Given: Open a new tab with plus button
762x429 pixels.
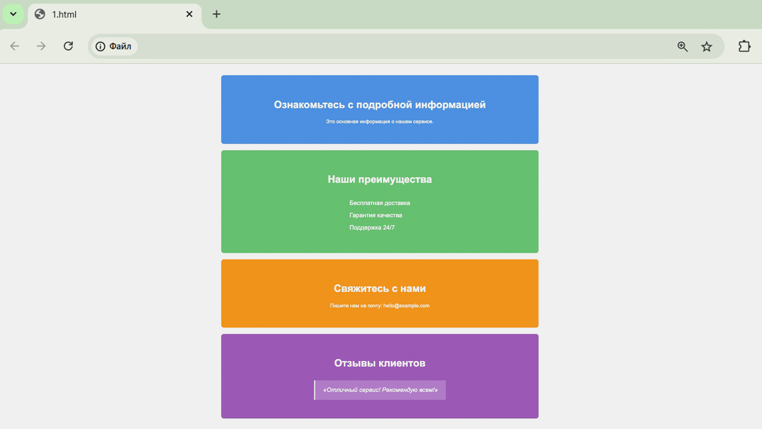Looking at the screenshot, I should tap(216, 14).
